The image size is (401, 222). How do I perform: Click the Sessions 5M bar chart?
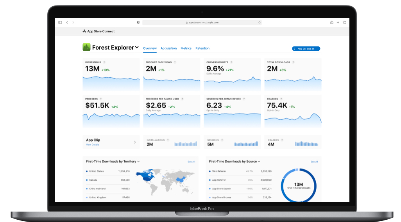pyautogui.click(x=246, y=144)
